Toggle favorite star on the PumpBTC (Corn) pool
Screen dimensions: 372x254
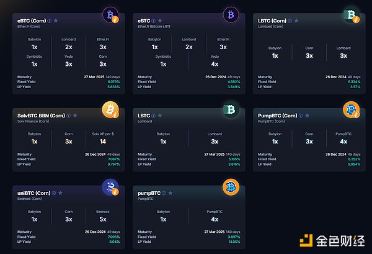click(x=308, y=116)
